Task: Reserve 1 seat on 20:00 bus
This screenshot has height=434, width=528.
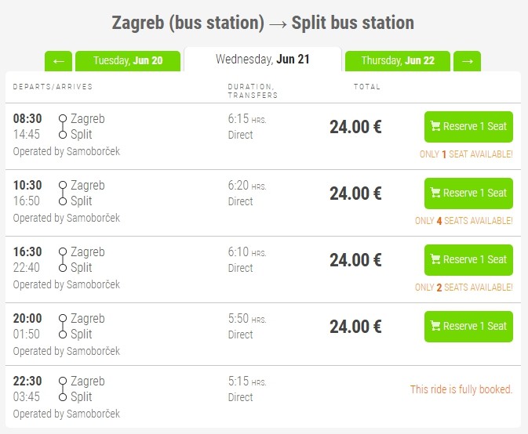Action: (468, 327)
